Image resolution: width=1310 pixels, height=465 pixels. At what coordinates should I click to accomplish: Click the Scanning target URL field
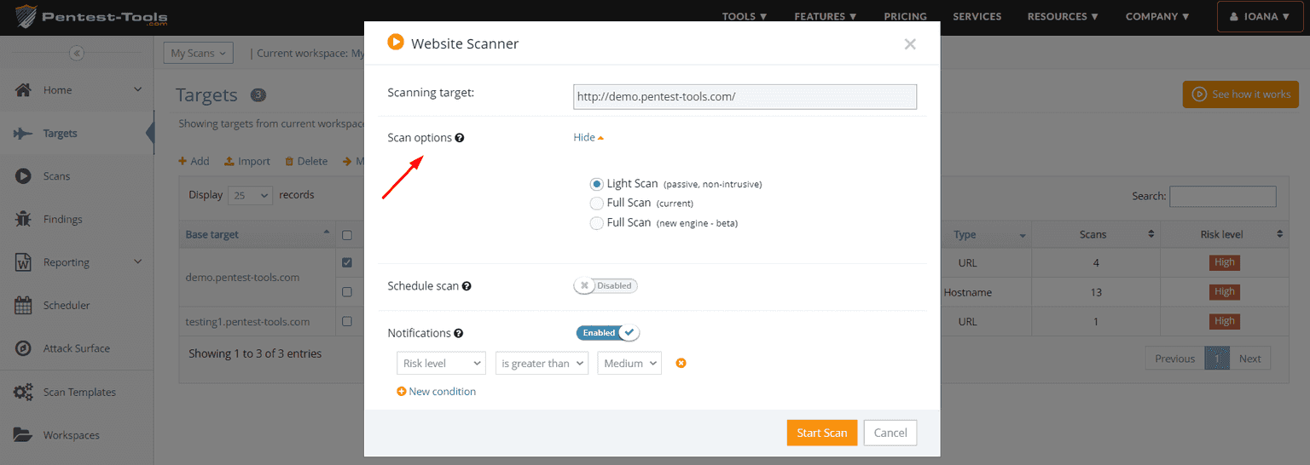tap(745, 97)
